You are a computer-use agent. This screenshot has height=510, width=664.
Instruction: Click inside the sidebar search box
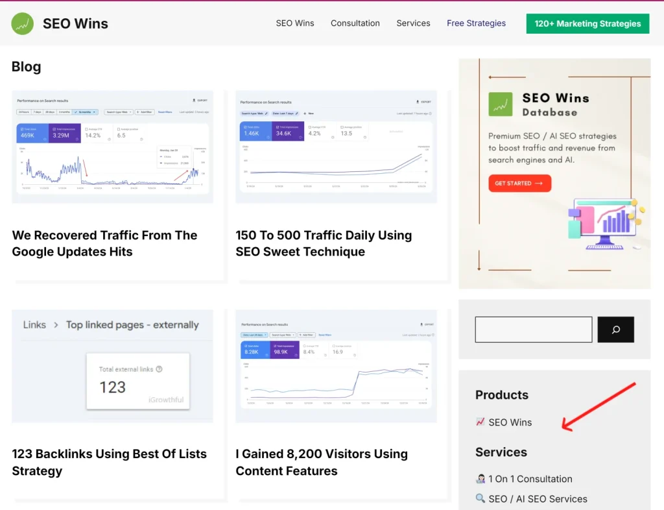[533, 330]
